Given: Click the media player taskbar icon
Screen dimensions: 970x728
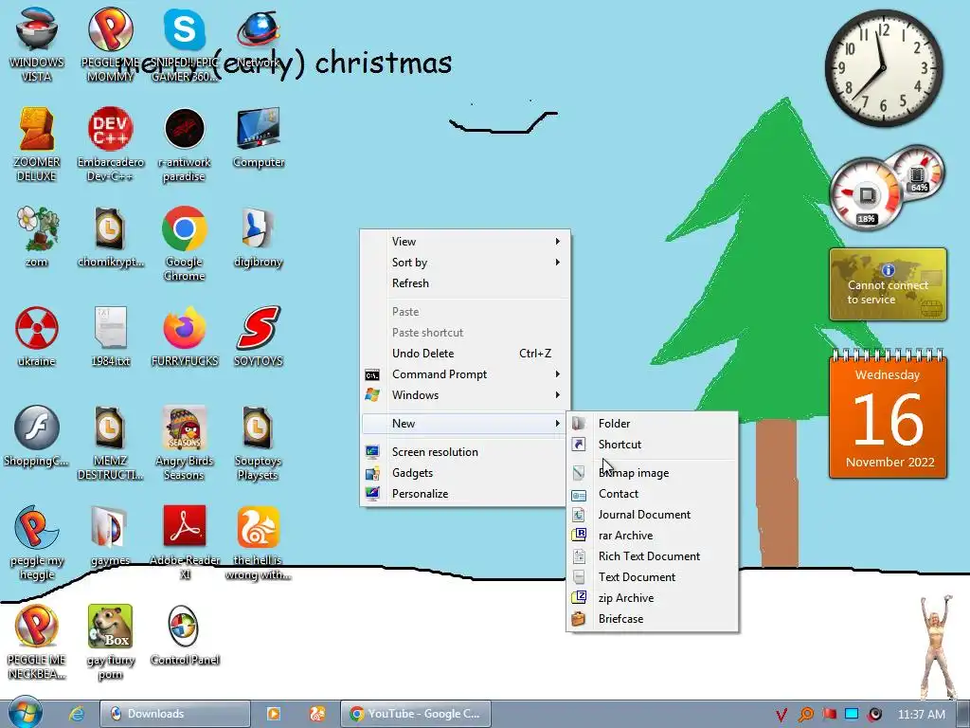Looking at the screenshot, I should tap(274, 714).
